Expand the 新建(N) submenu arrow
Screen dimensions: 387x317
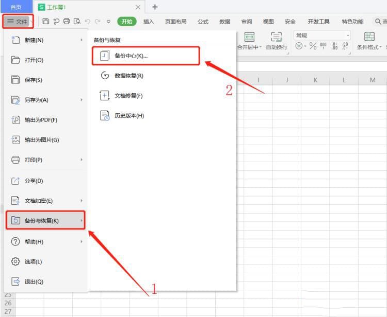point(82,40)
